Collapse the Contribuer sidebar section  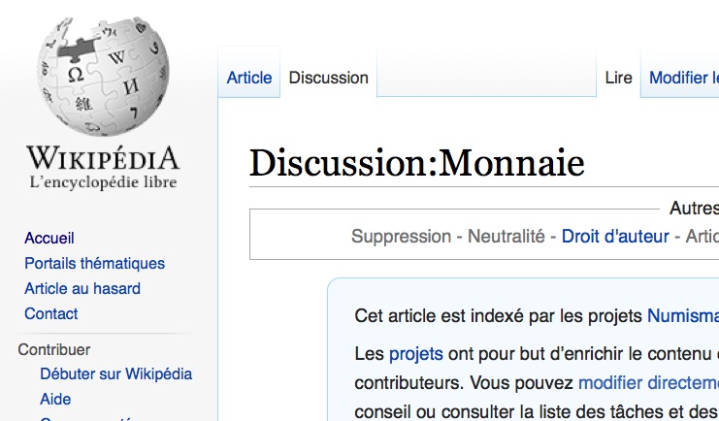point(54,349)
